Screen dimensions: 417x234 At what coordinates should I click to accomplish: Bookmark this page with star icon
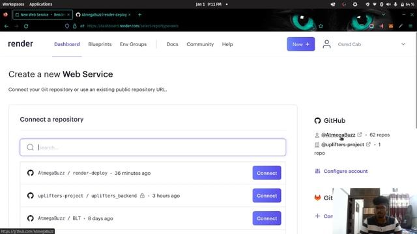pyautogui.click(x=321, y=26)
